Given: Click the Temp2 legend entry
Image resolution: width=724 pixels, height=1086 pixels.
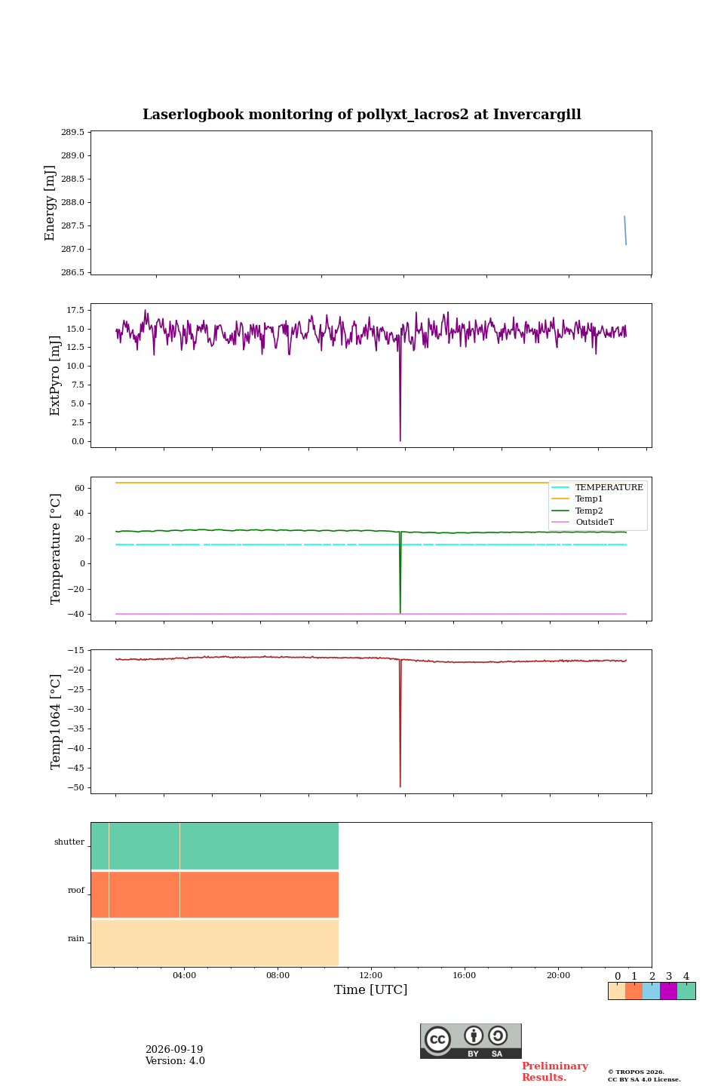Looking at the screenshot, I should pyautogui.click(x=578, y=511).
